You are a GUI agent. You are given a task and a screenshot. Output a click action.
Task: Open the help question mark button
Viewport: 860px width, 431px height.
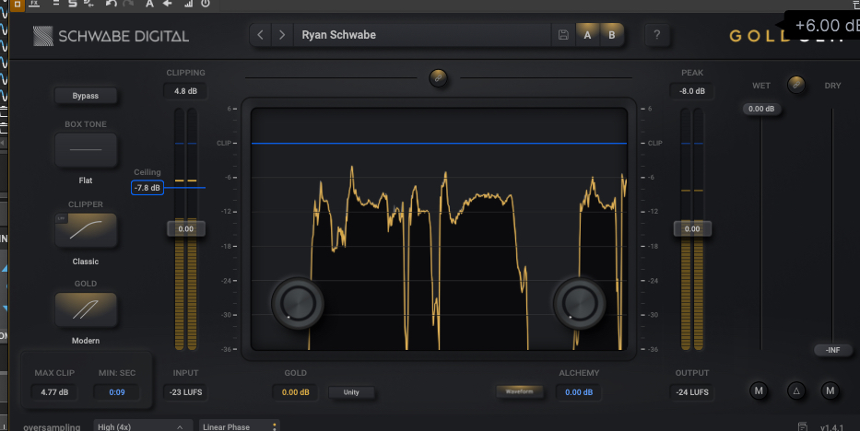point(656,36)
